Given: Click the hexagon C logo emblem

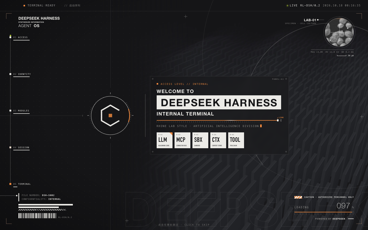Looking at the screenshot, I should [x=110, y=116].
